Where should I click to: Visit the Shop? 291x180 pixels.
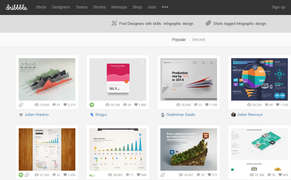click(137, 7)
